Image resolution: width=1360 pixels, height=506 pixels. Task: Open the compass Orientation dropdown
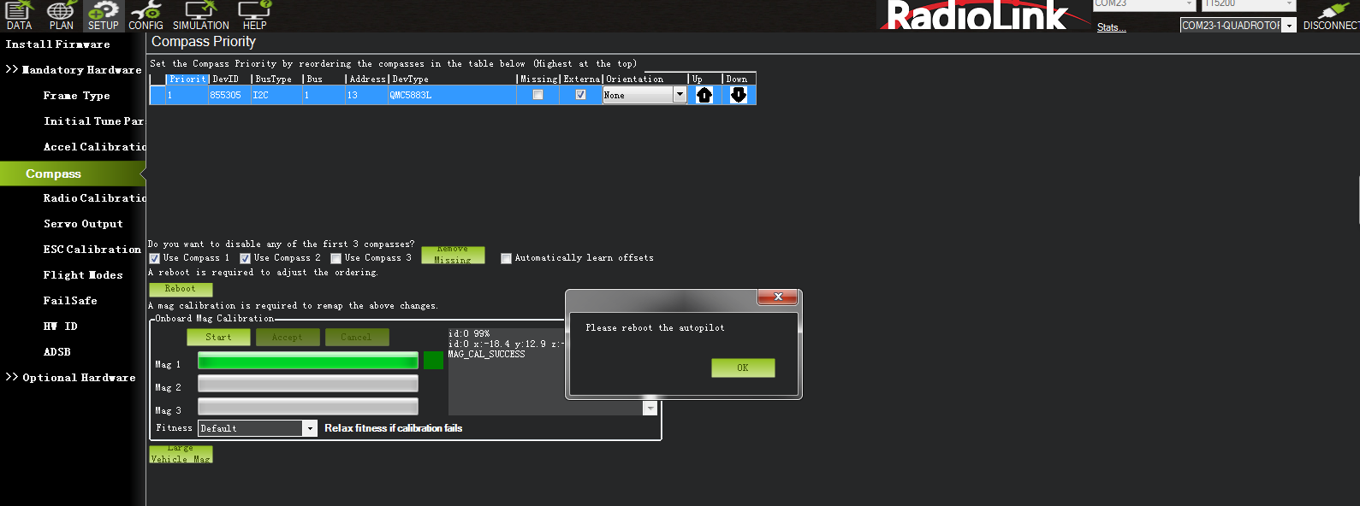pyautogui.click(x=680, y=95)
